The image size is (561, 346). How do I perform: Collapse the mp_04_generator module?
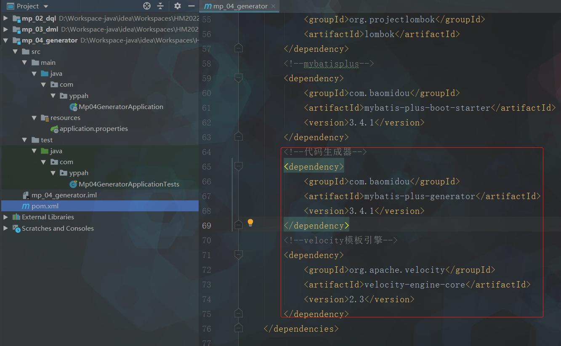coord(5,40)
